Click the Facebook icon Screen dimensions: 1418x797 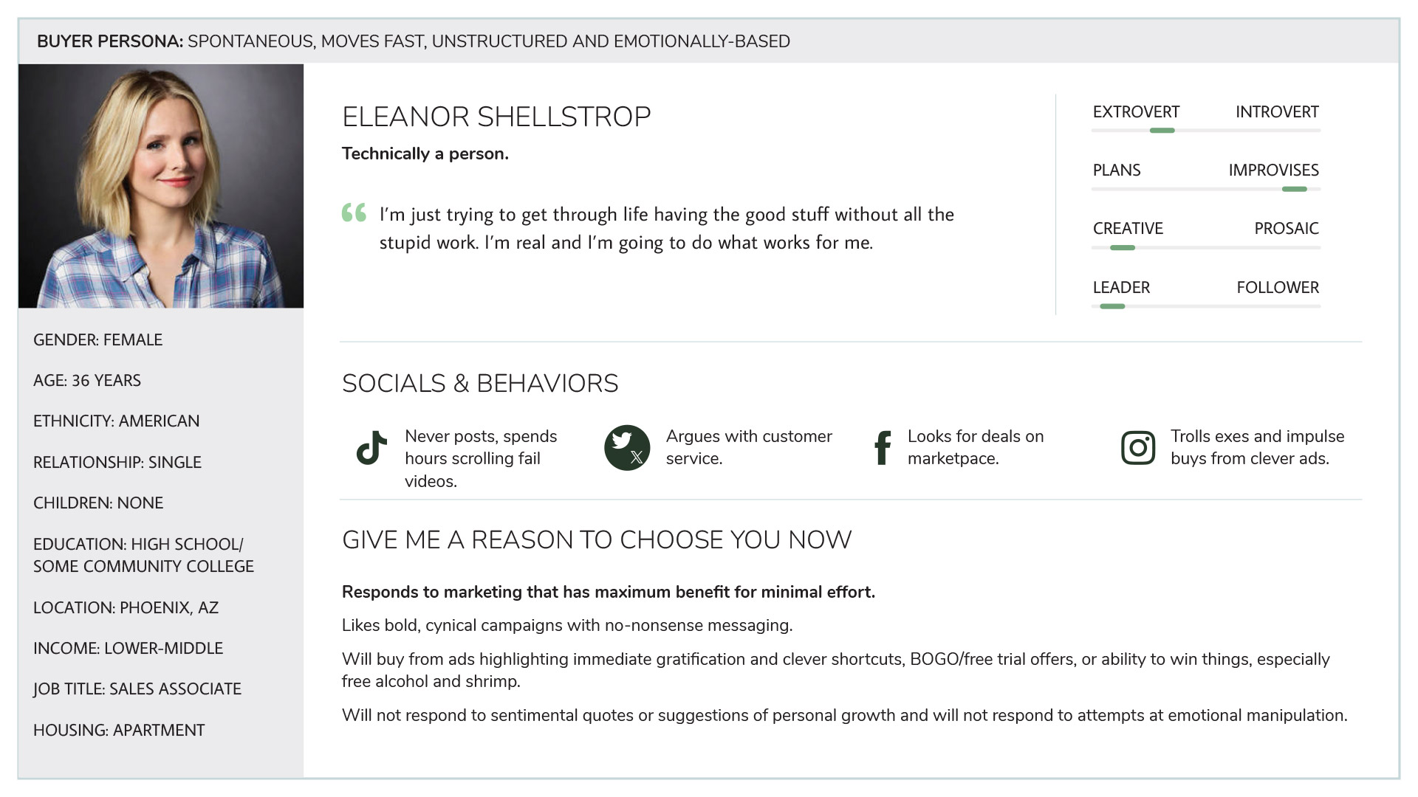tap(882, 447)
